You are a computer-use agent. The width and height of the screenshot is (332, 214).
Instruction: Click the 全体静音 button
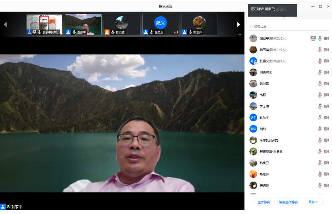coord(264,202)
